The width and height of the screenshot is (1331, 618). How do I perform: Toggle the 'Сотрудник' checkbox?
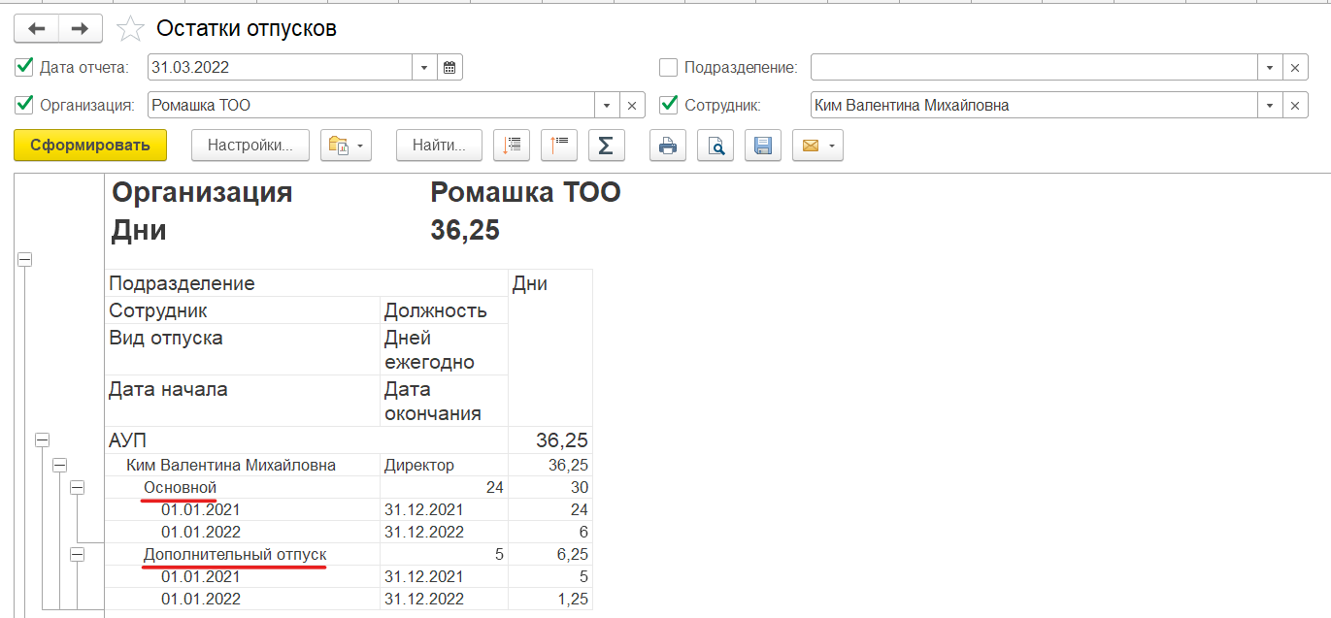pyautogui.click(x=668, y=105)
